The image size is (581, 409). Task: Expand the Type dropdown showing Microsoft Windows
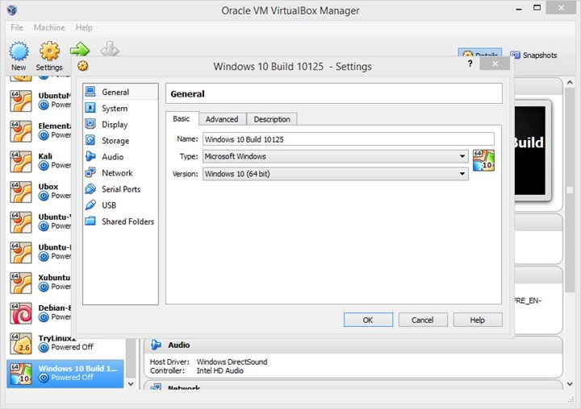tap(336, 156)
